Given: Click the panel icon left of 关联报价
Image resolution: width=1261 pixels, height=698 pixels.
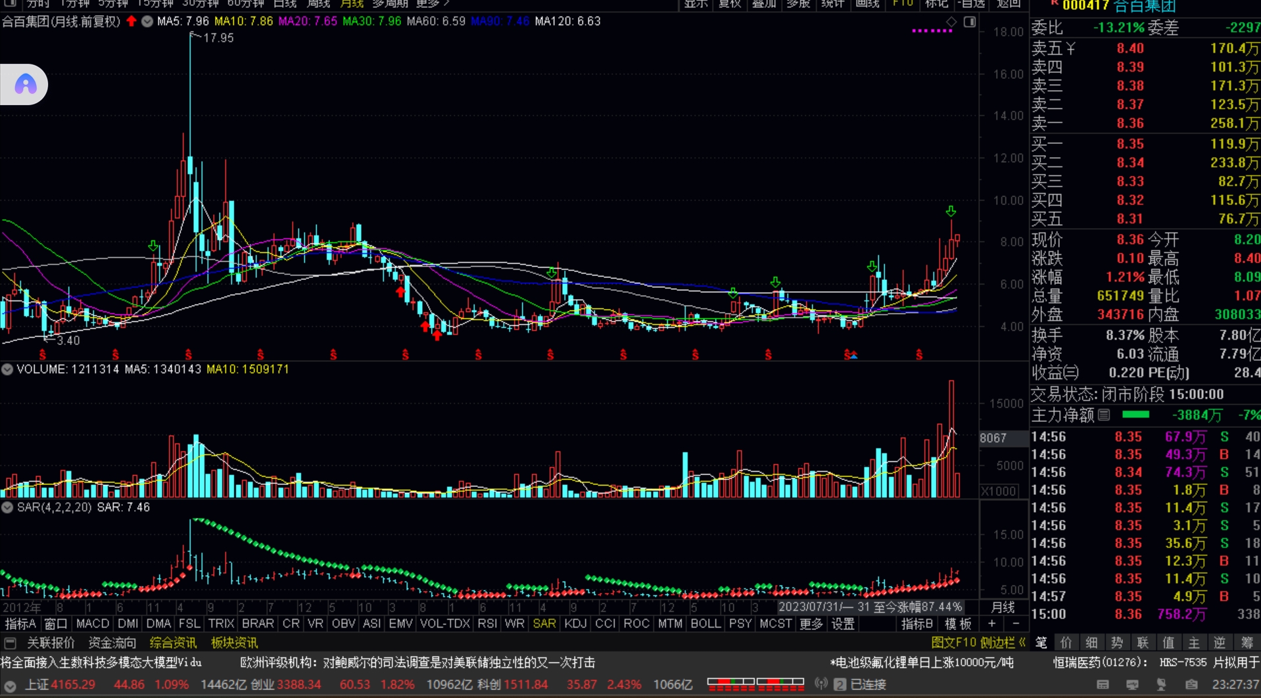Looking at the screenshot, I should [x=10, y=643].
